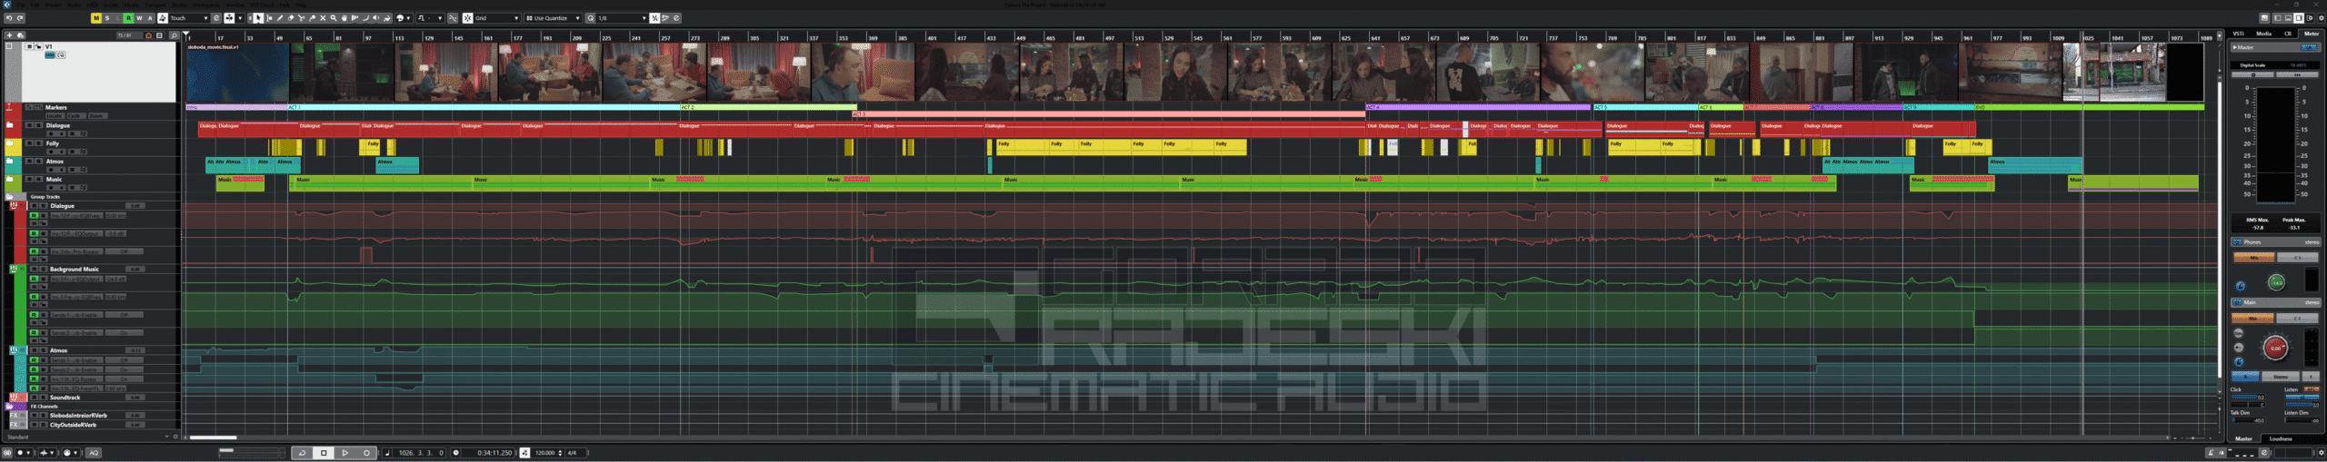Select the ACT 2 marker region
2327x462 pixels.
pyautogui.click(x=769, y=107)
